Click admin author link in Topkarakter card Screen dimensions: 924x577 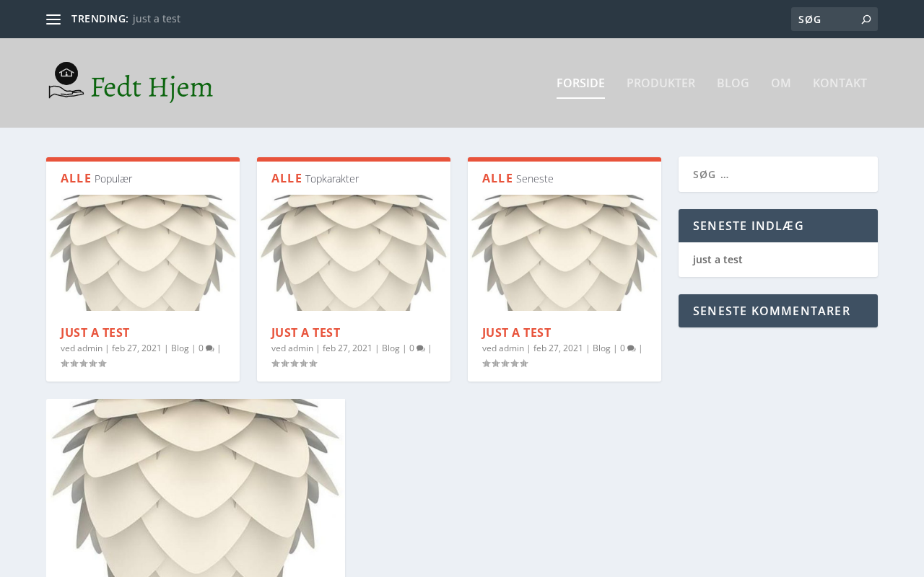point(301,348)
